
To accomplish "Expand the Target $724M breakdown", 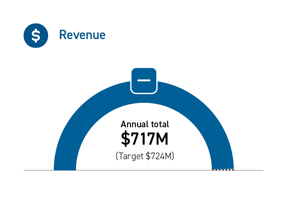I will (x=145, y=156).
